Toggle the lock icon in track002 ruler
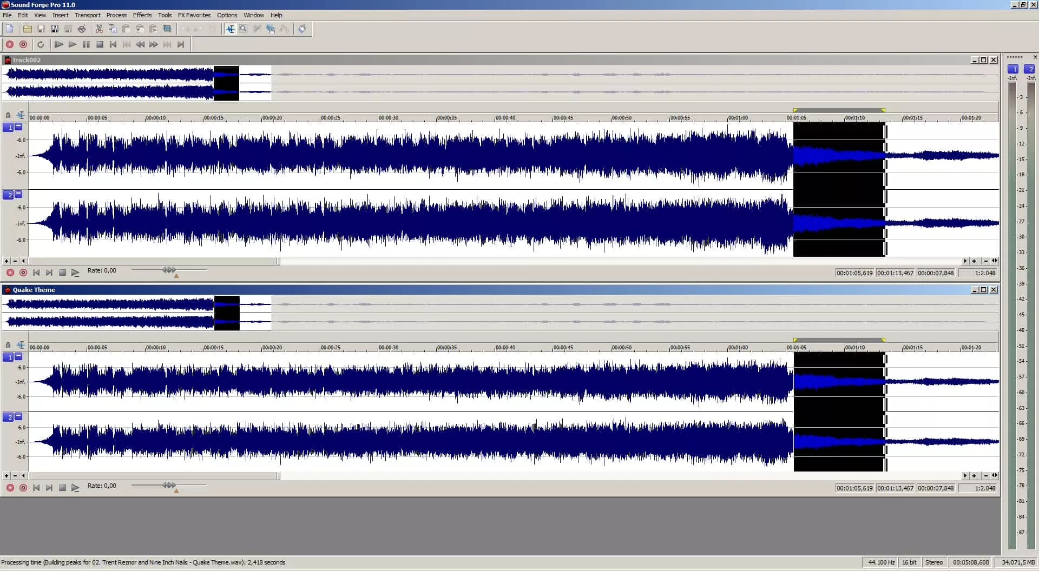The image size is (1039, 571). tap(8, 115)
